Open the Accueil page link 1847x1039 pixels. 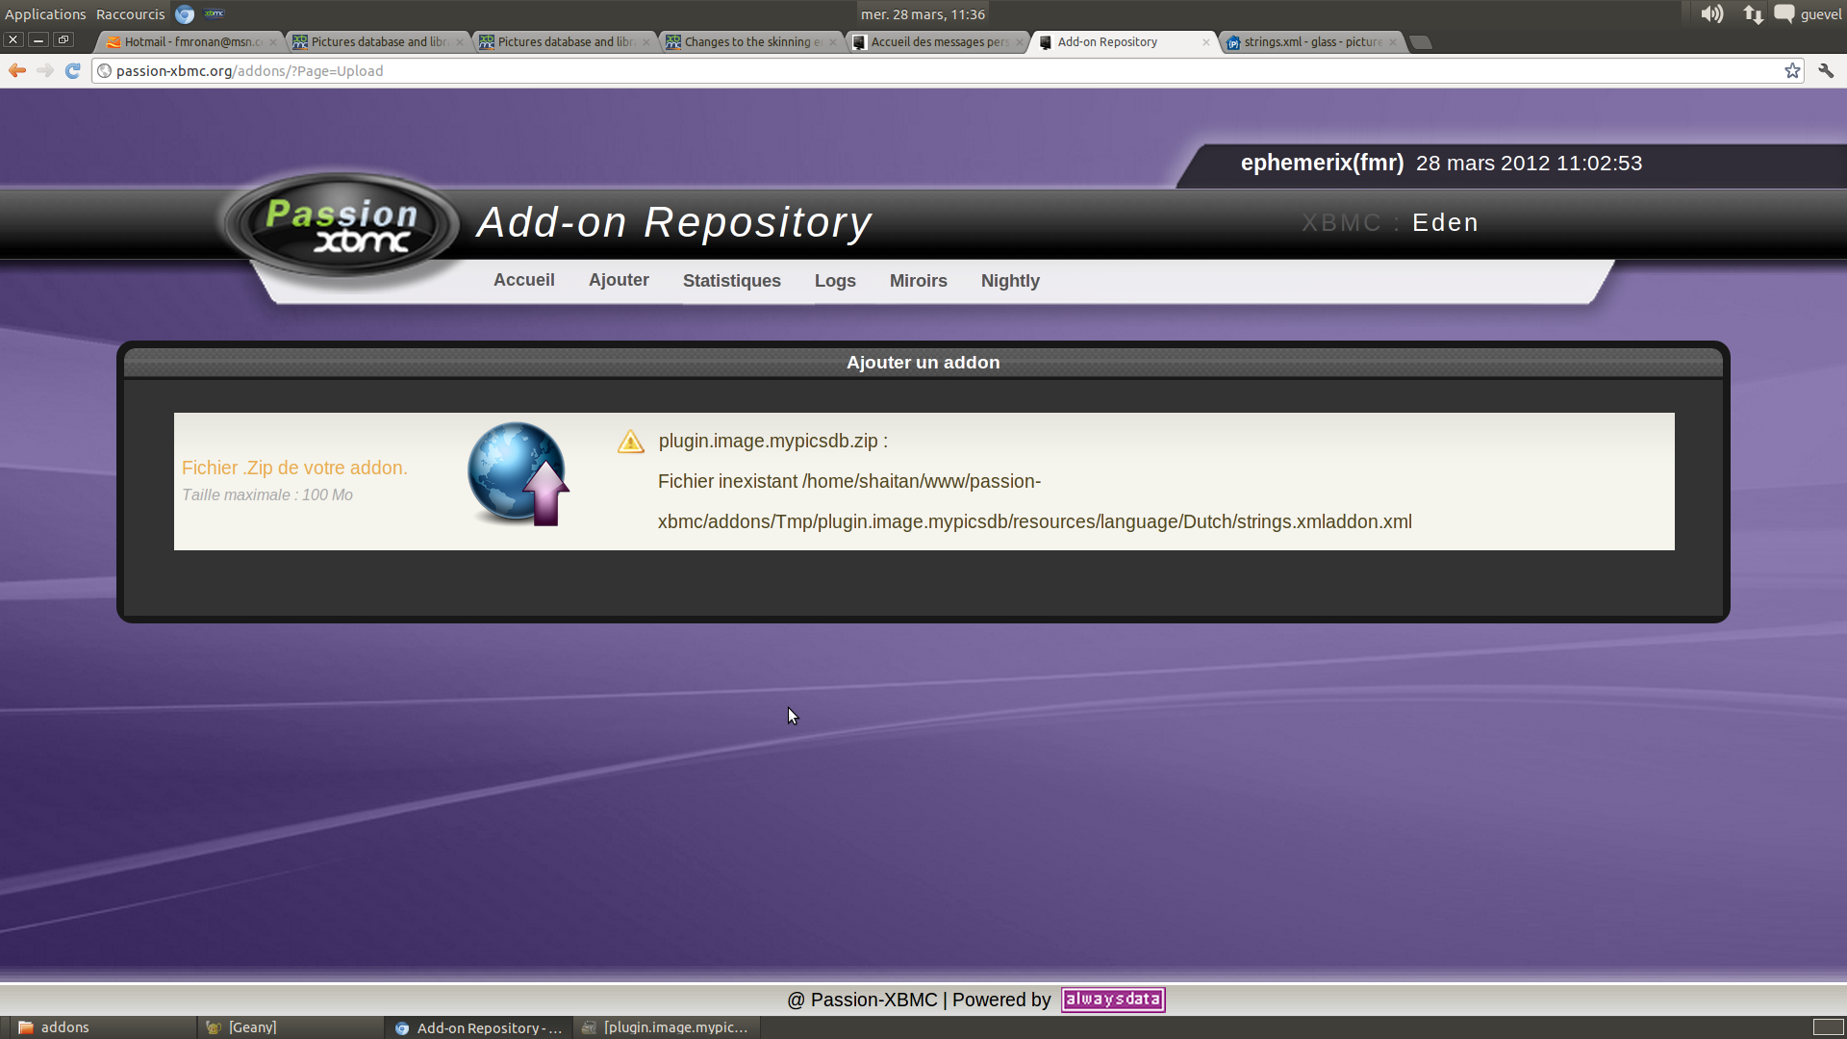click(x=524, y=280)
